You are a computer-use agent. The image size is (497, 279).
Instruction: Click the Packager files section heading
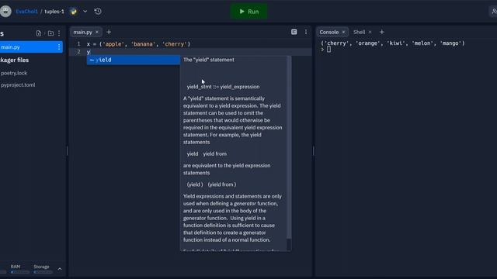pyautogui.click(x=15, y=60)
